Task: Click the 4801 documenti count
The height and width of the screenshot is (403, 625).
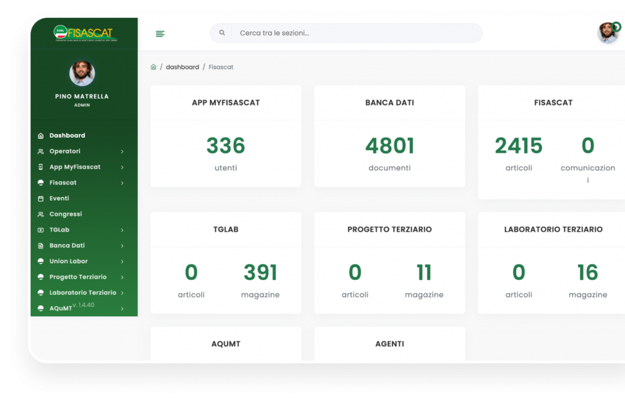Action: coord(389,146)
